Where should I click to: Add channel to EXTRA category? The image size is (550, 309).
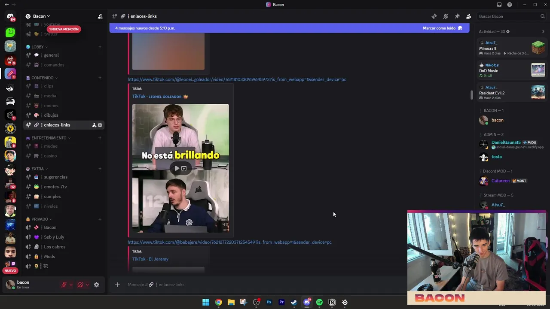tap(100, 169)
